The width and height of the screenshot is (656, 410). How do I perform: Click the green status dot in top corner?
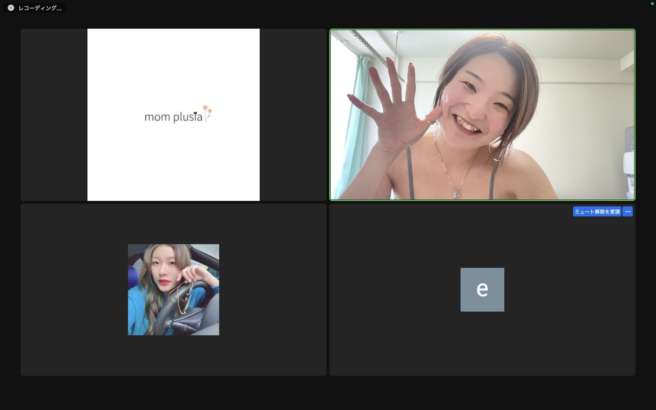(652, 4)
